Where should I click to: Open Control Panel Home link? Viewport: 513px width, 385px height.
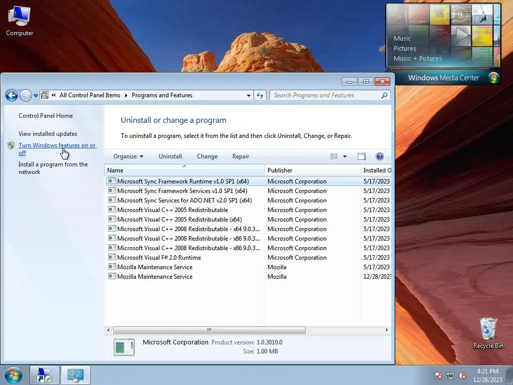coord(46,116)
